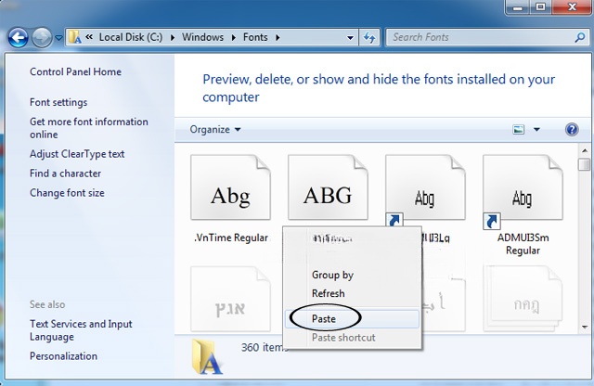Expand the arrow after Windows breadcrumb
This screenshot has width=594, height=386.
233,37
